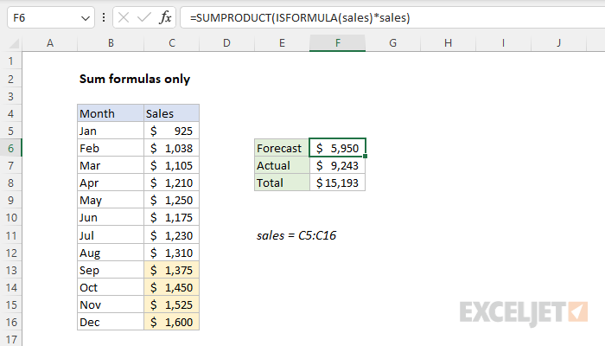The width and height of the screenshot is (605, 346).
Task: Select highlighted Sep value 1,375
Action: [172, 270]
